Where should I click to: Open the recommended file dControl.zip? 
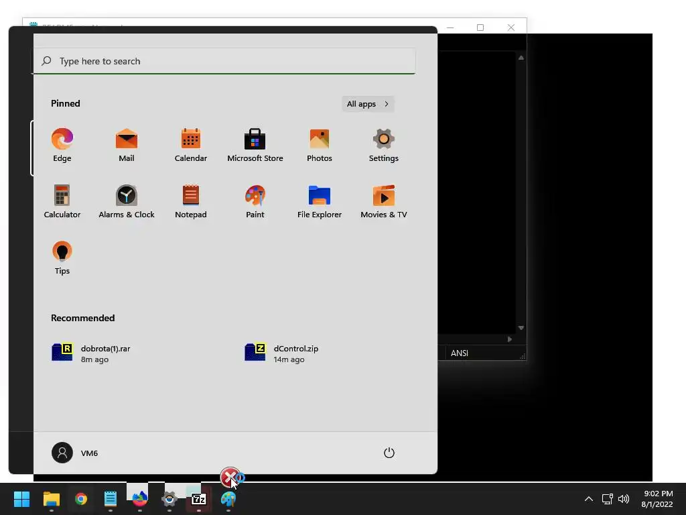pos(281,353)
